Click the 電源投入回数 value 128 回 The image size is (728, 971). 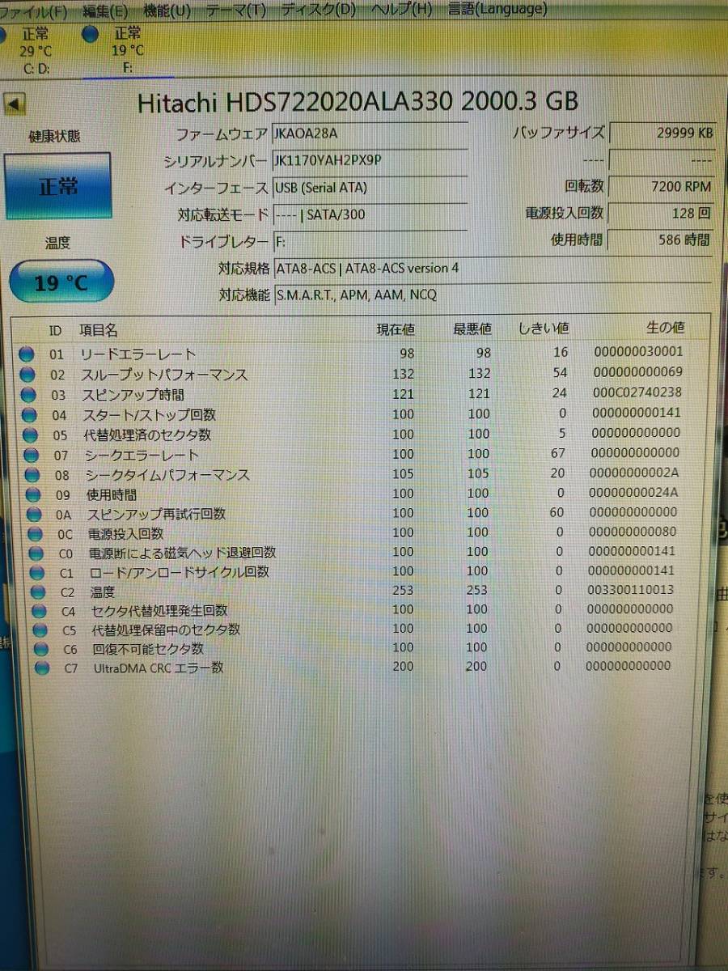(662, 213)
